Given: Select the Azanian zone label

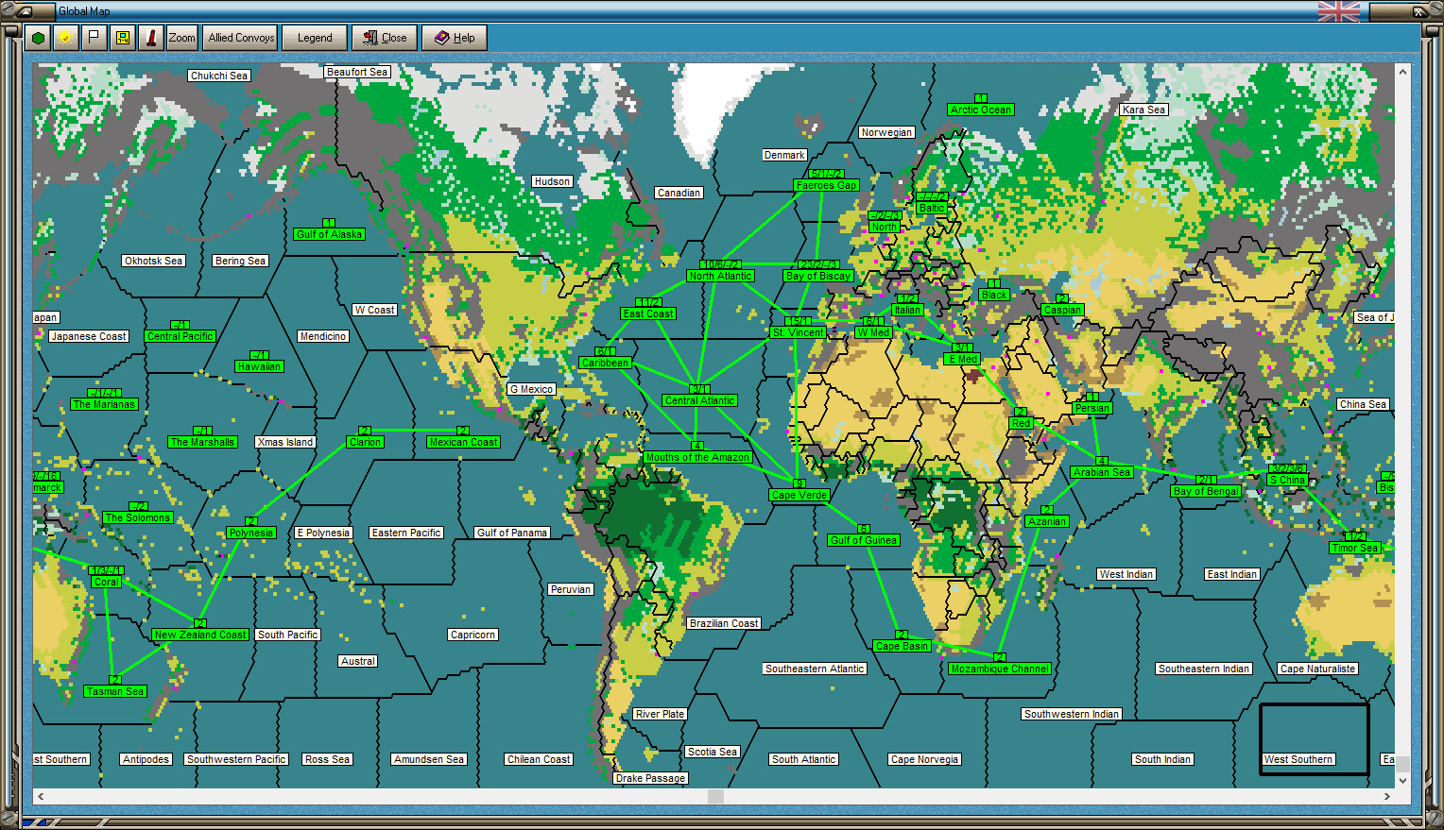Looking at the screenshot, I should [1047, 521].
